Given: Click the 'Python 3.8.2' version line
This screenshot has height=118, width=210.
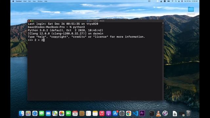Looking at the screenshot, I should pos(66,30).
